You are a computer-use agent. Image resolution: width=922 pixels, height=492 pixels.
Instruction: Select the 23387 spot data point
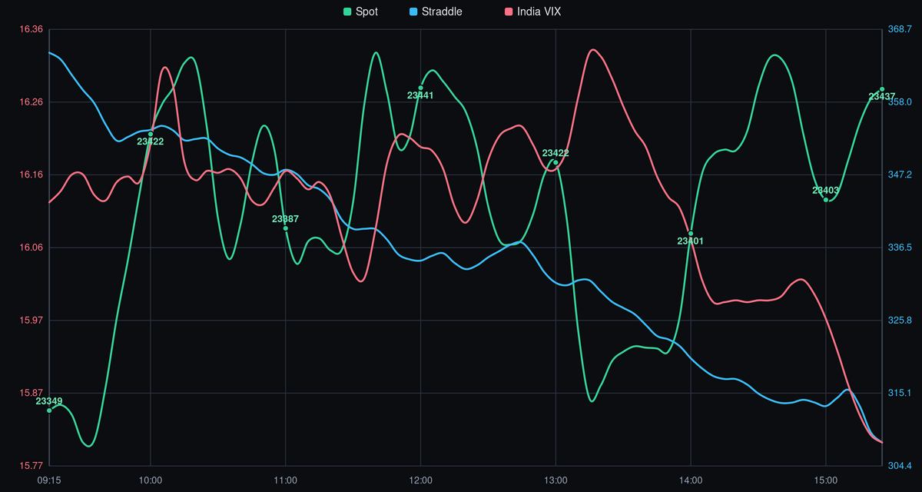click(x=286, y=228)
